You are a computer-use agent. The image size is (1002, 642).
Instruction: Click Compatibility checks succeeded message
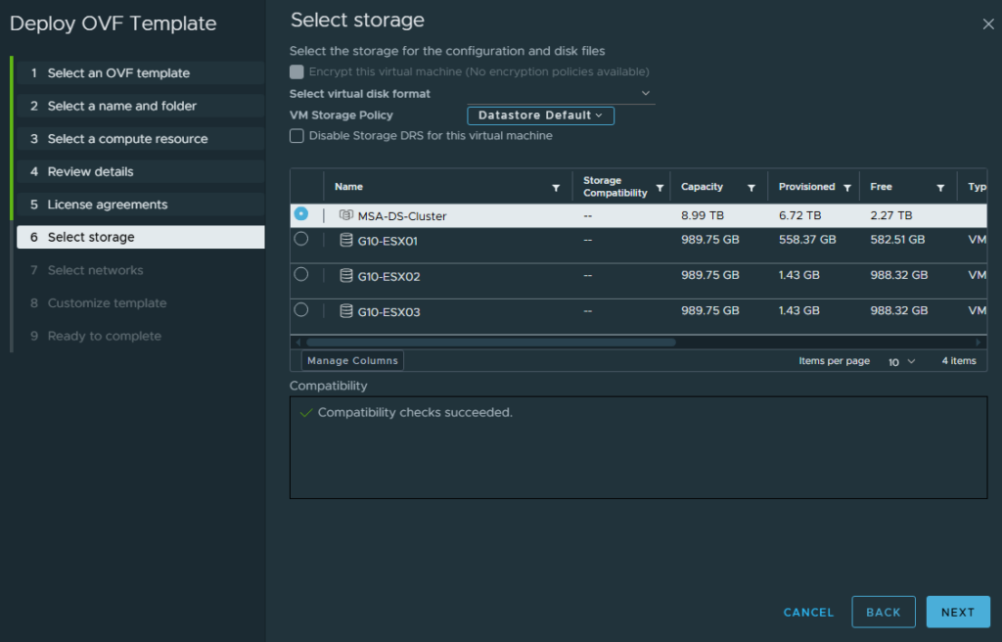pyautogui.click(x=415, y=413)
